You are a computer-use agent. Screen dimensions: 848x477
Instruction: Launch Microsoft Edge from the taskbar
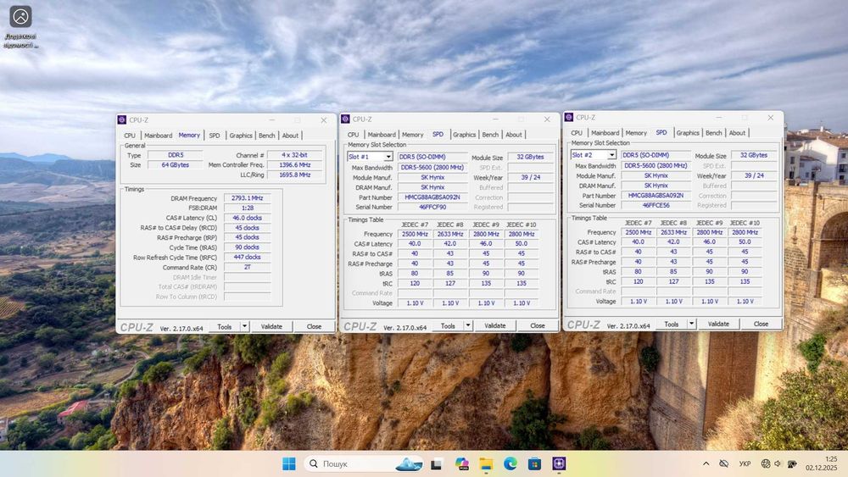coord(510,463)
